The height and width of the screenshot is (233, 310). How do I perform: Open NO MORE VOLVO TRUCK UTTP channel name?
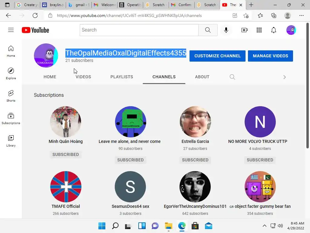(258, 141)
